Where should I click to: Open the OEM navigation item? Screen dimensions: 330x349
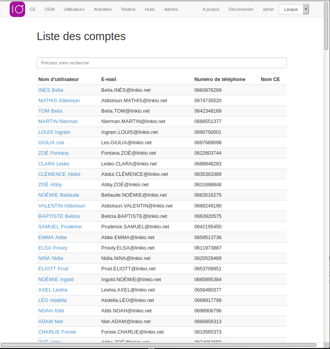click(x=49, y=9)
